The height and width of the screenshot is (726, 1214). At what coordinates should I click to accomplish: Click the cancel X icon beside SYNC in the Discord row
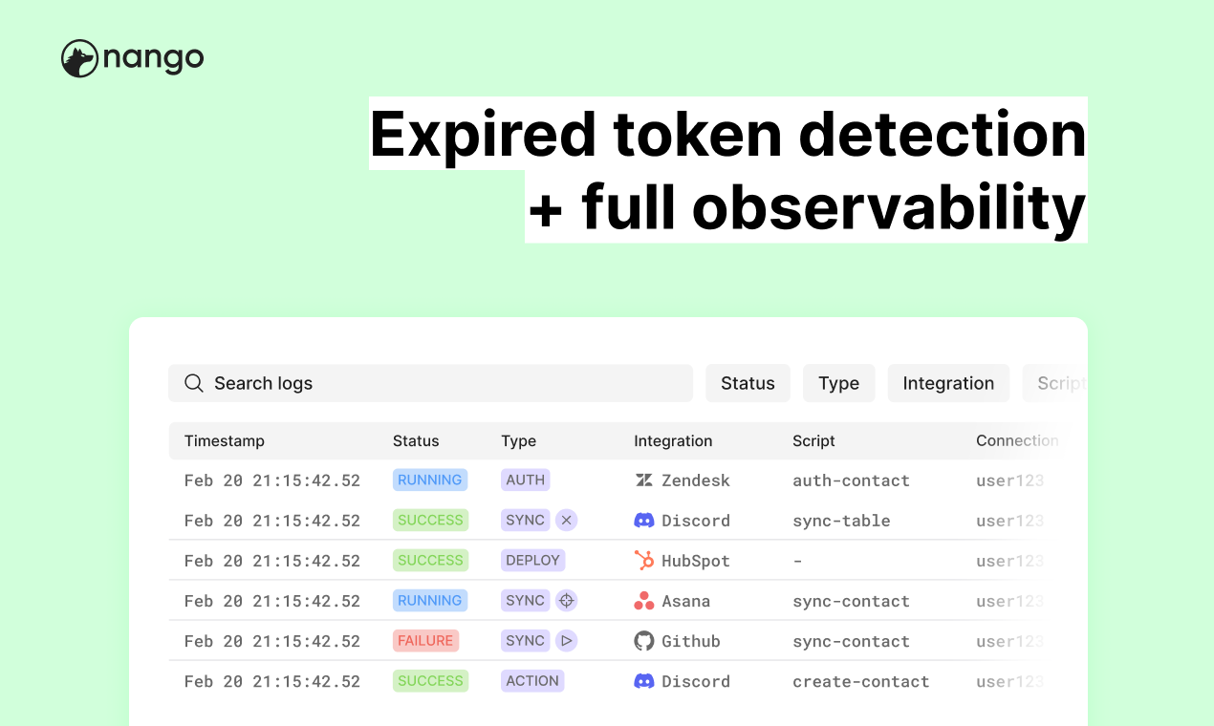(567, 521)
